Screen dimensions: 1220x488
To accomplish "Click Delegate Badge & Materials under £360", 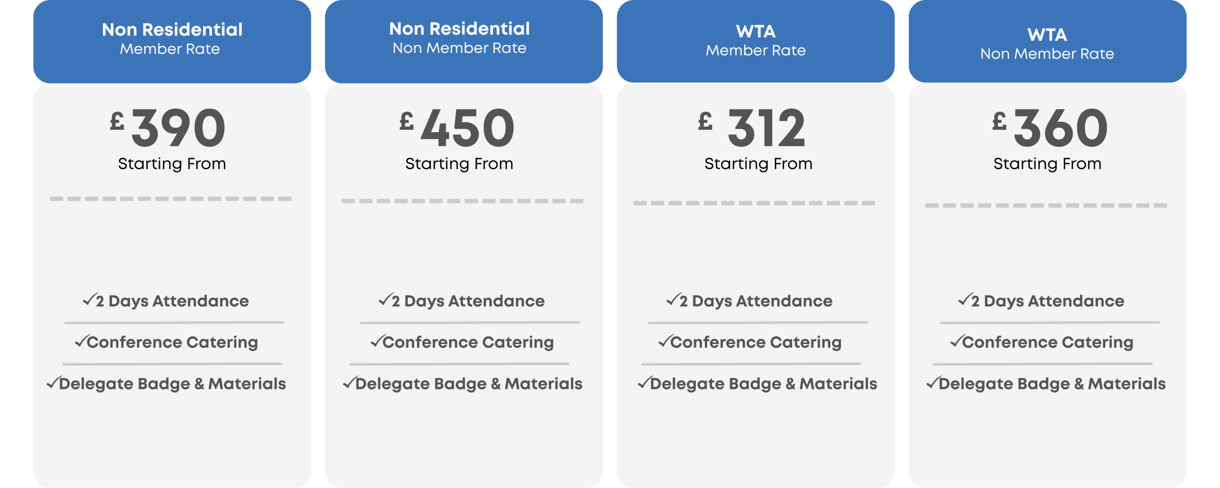I will point(1052,384).
